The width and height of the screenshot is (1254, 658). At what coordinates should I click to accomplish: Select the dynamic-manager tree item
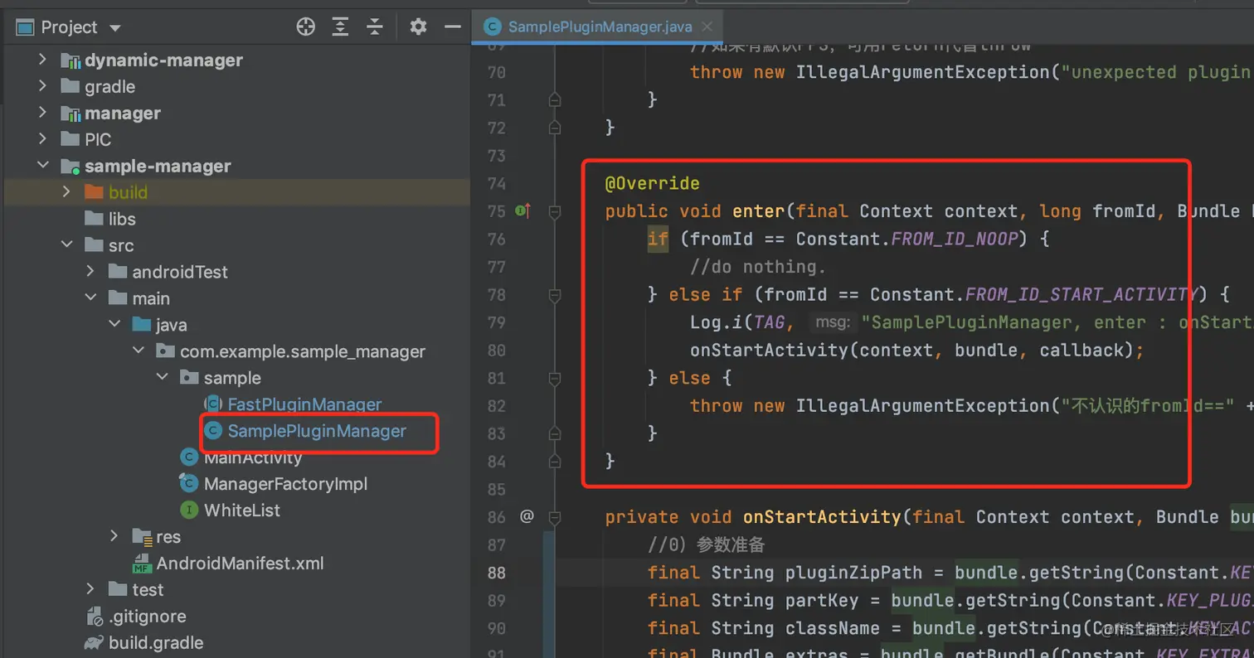pyautogui.click(x=163, y=60)
